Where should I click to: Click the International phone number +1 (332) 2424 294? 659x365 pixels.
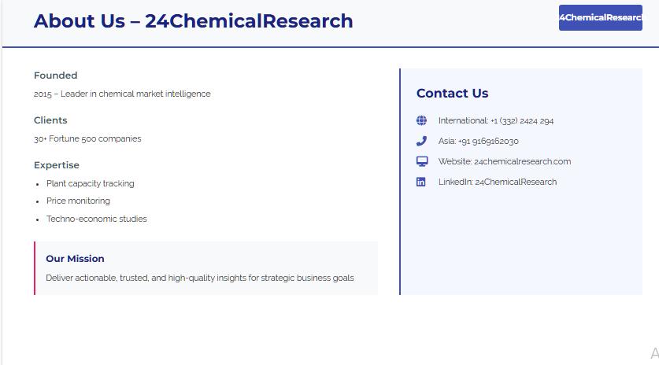tap(521, 120)
